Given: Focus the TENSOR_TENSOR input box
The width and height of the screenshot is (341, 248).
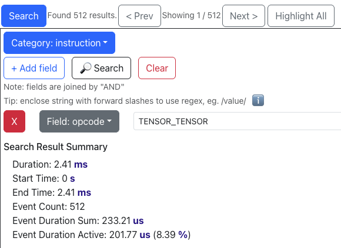Looking at the screenshot, I should point(238,121).
